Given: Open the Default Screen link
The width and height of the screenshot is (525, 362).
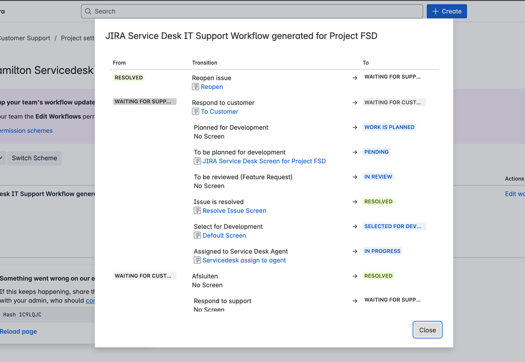Looking at the screenshot, I should tap(224, 235).
